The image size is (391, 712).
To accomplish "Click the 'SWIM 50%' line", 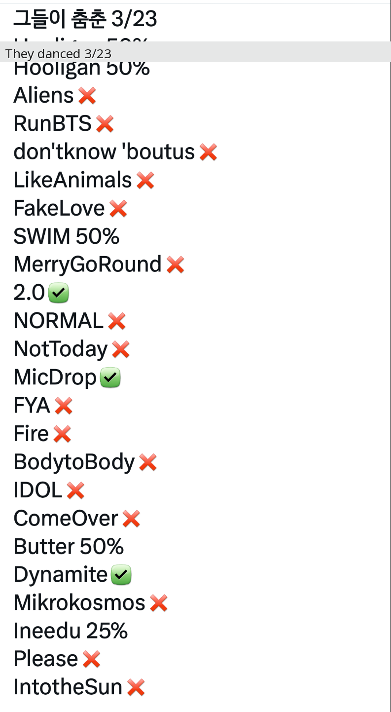I will (67, 237).
